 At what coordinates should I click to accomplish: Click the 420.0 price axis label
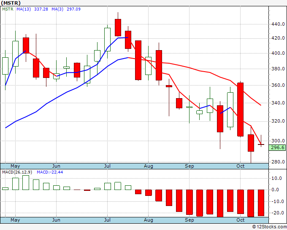tap(278, 38)
